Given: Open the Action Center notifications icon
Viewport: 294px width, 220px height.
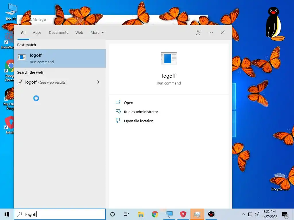Looking at the screenshot, I should 285,215.
